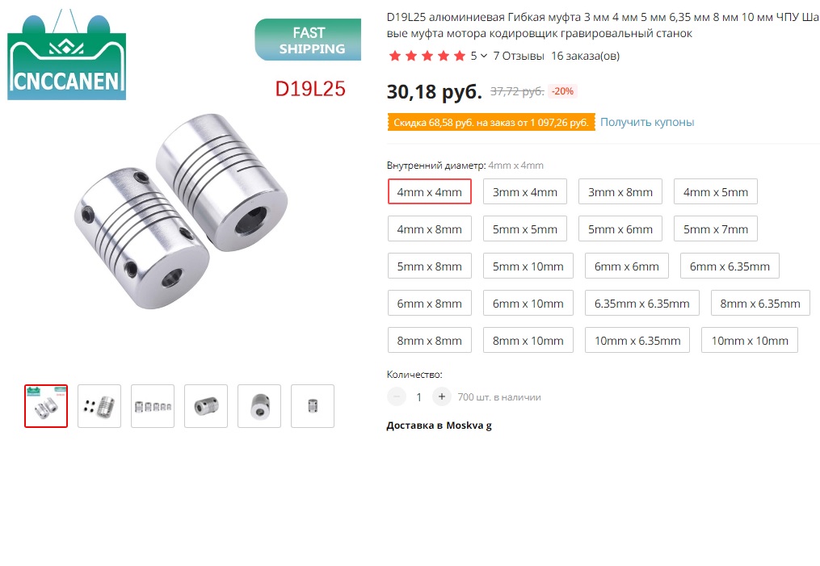The width and height of the screenshot is (820, 566).
Task: Click the main product image of couplings
Action: 181,211
